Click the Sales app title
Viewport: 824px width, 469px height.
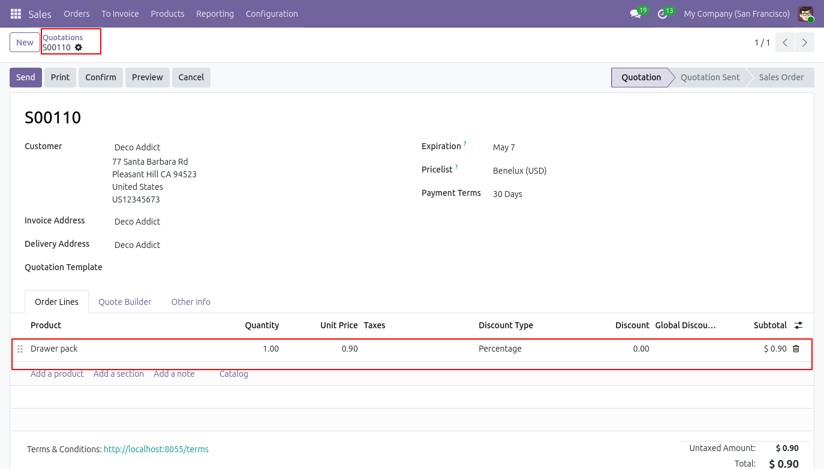(40, 14)
